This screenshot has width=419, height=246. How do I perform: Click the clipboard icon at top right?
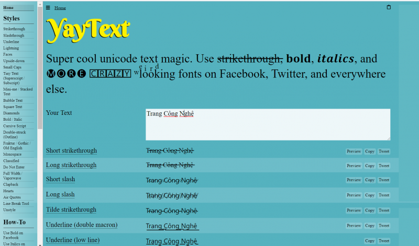click(x=388, y=7)
